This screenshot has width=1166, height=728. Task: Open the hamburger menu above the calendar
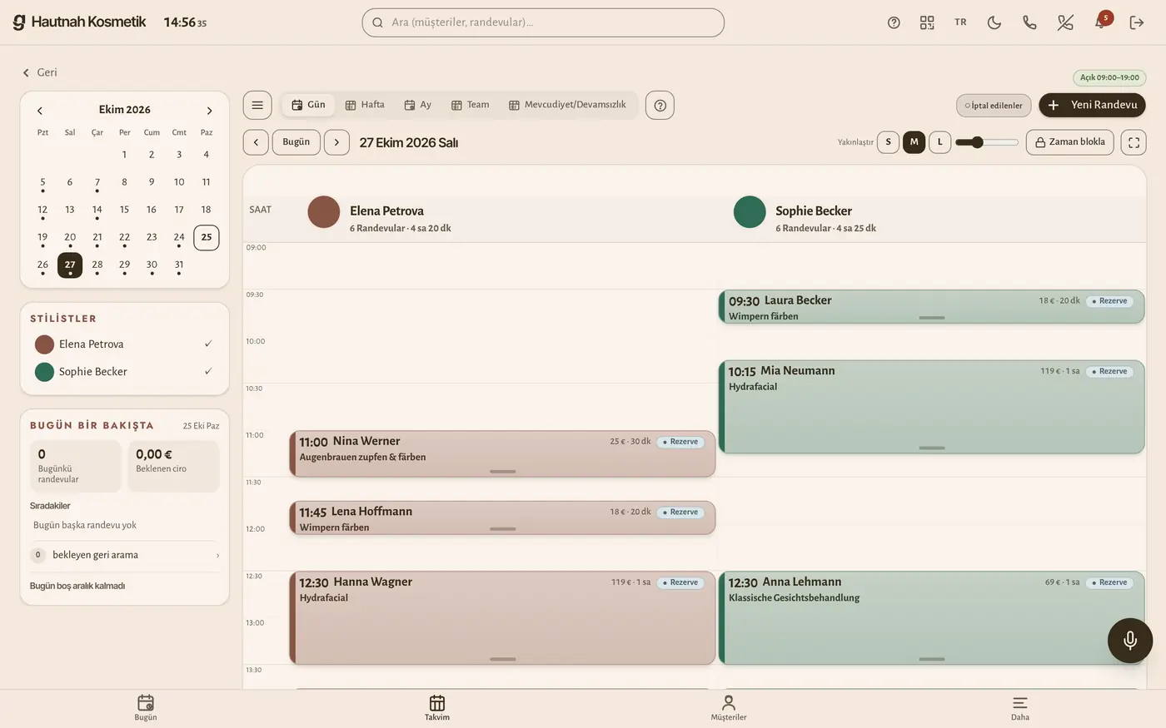click(257, 105)
